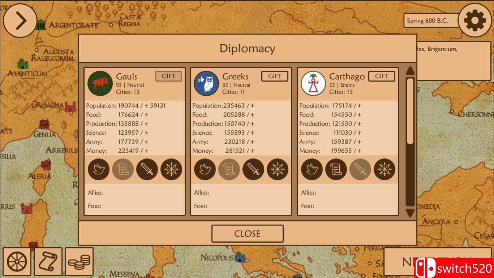This screenshot has height=278, width=494.
Task: Click the Gauls boar emblem
Action: [x=100, y=83]
